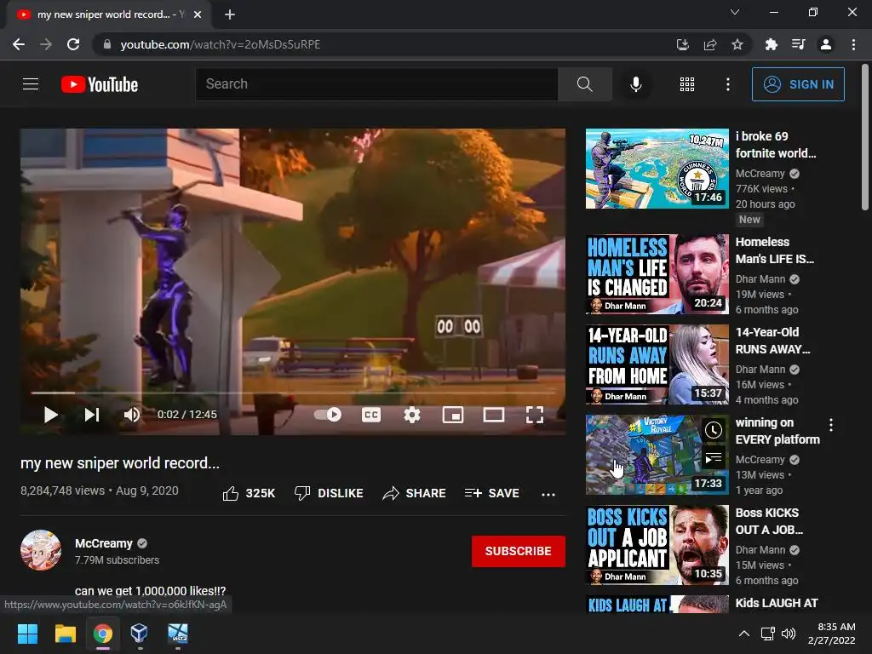The width and height of the screenshot is (872, 654).
Task: Play the video
Action: pos(50,415)
